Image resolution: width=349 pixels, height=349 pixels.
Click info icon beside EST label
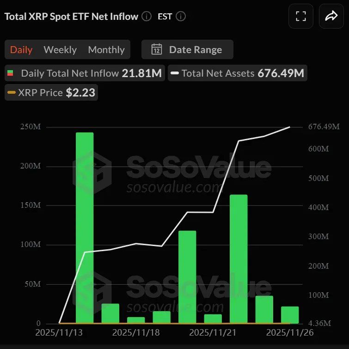point(181,17)
